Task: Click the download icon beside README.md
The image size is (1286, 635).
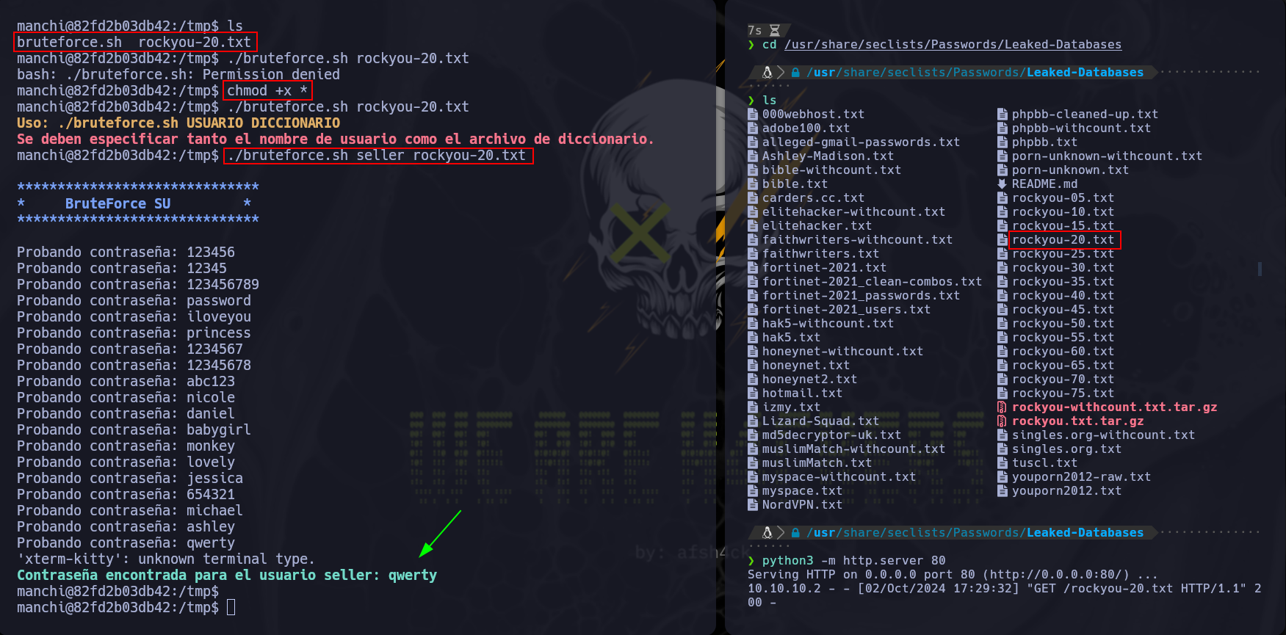Action: 1002,184
